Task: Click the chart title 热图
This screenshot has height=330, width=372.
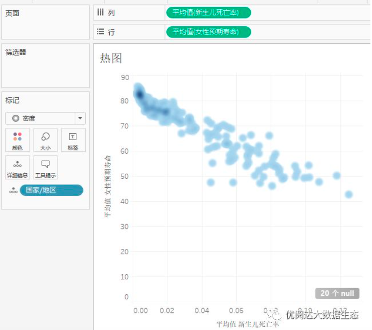Action: click(111, 58)
